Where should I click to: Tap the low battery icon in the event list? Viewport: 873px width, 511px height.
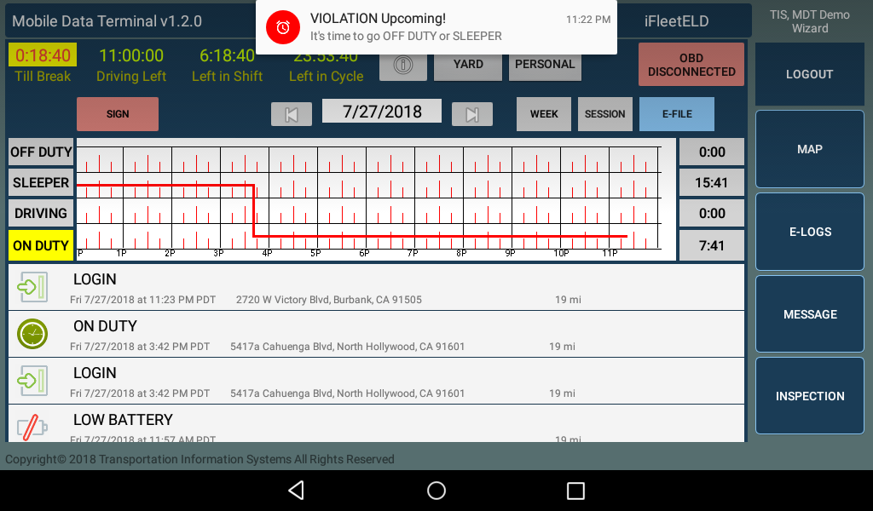32,425
